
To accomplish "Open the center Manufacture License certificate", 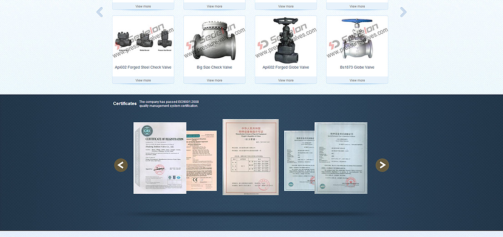I will 251,157.
